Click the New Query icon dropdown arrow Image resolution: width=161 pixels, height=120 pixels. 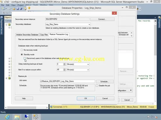pyautogui.click(x=6, y=9)
